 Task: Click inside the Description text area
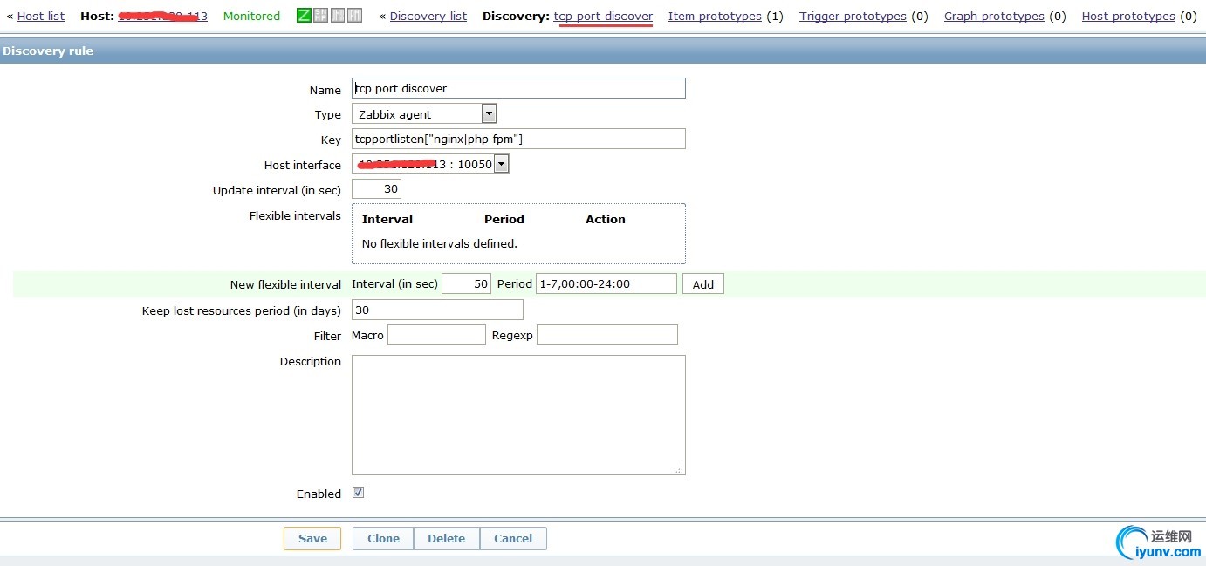tap(518, 414)
